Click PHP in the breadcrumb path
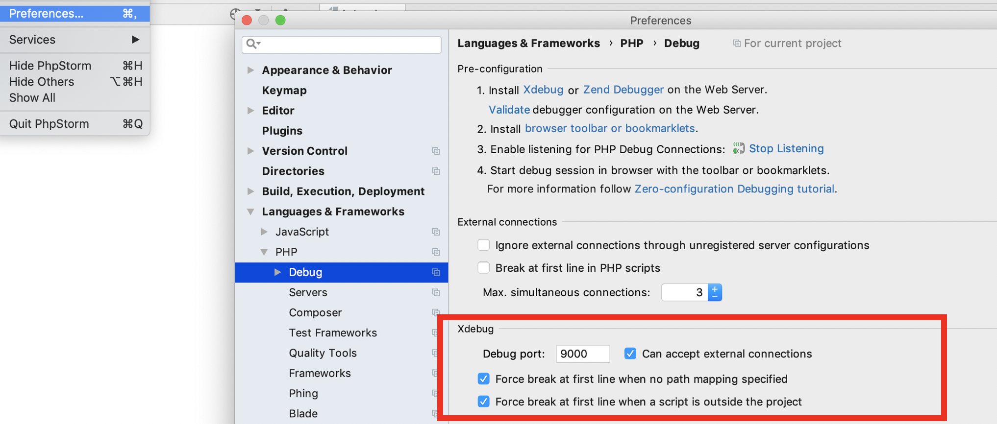 coord(631,44)
